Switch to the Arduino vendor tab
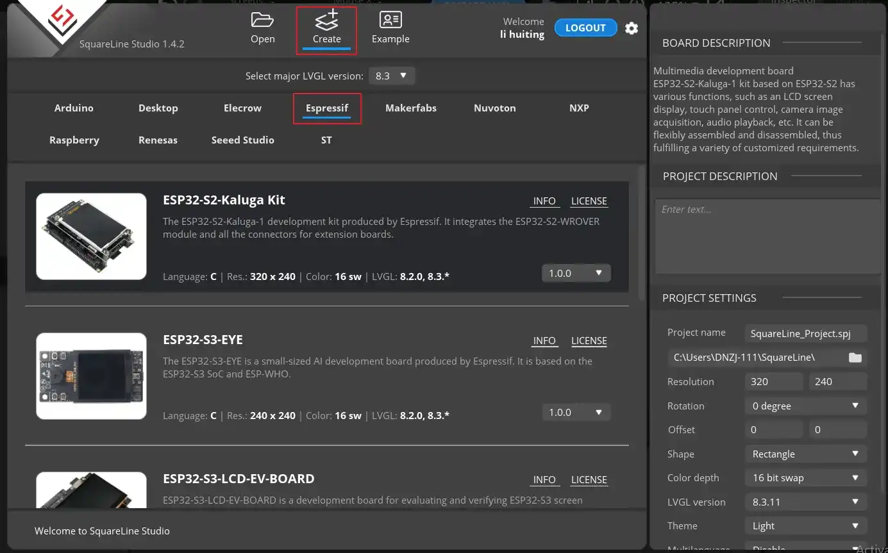Viewport: 888px width, 553px height. [x=74, y=108]
